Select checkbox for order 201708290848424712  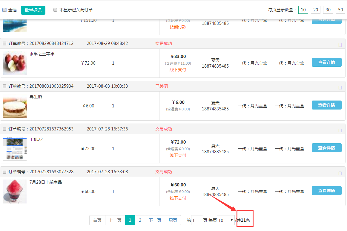point(4,43)
